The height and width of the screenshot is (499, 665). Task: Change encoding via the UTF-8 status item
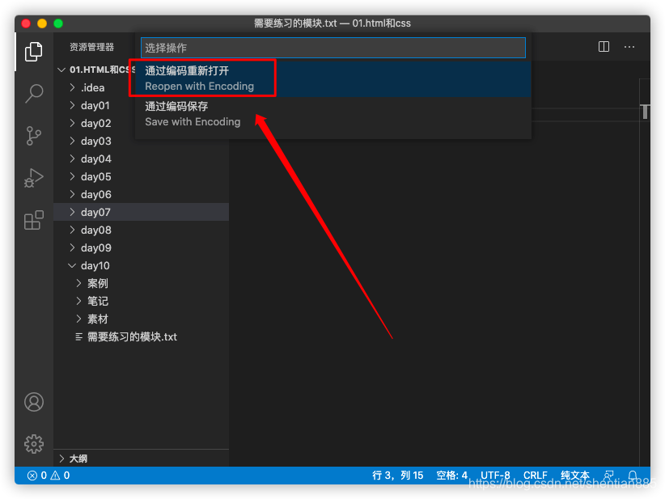[495, 476]
